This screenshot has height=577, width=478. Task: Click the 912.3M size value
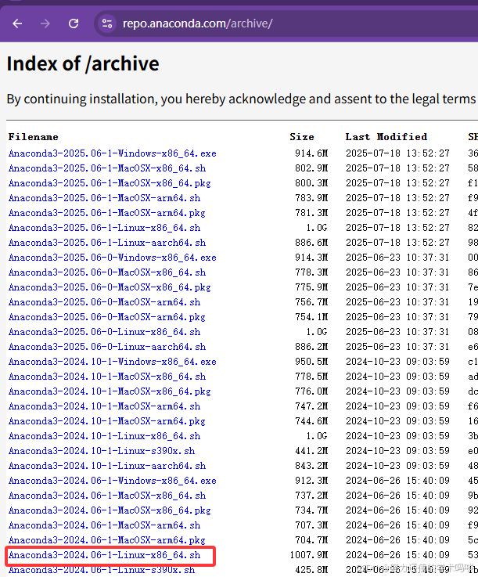(x=311, y=481)
